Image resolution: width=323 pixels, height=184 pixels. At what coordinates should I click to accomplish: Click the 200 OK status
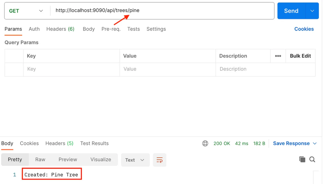pos(222,143)
